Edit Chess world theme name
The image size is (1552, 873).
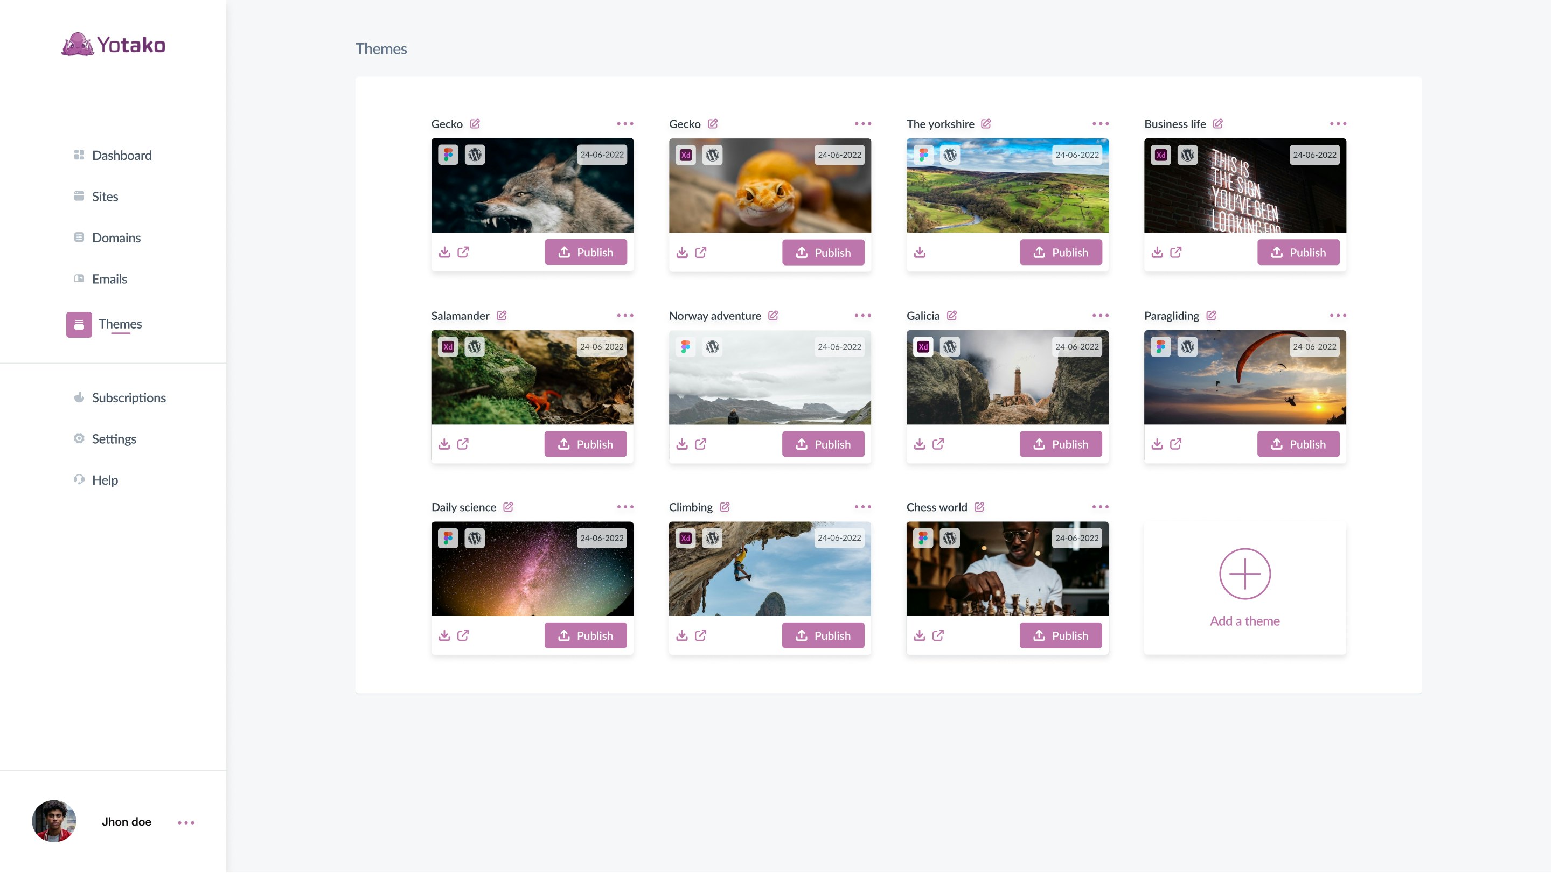[x=979, y=507]
